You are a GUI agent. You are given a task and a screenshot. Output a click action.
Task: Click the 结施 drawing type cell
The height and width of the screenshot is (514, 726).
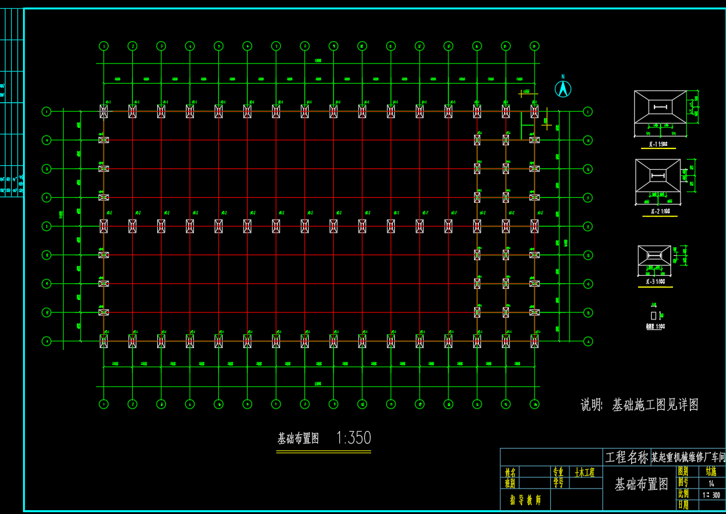710,472
